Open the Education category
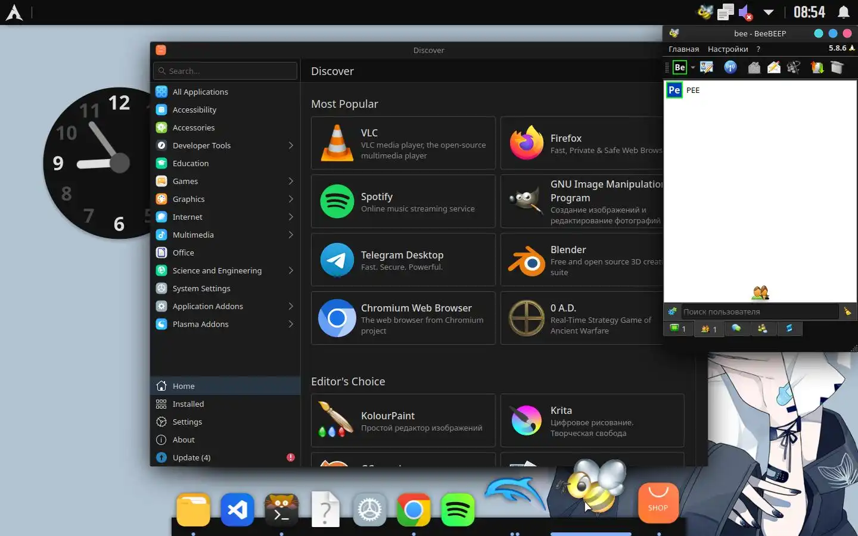 (225, 163)
